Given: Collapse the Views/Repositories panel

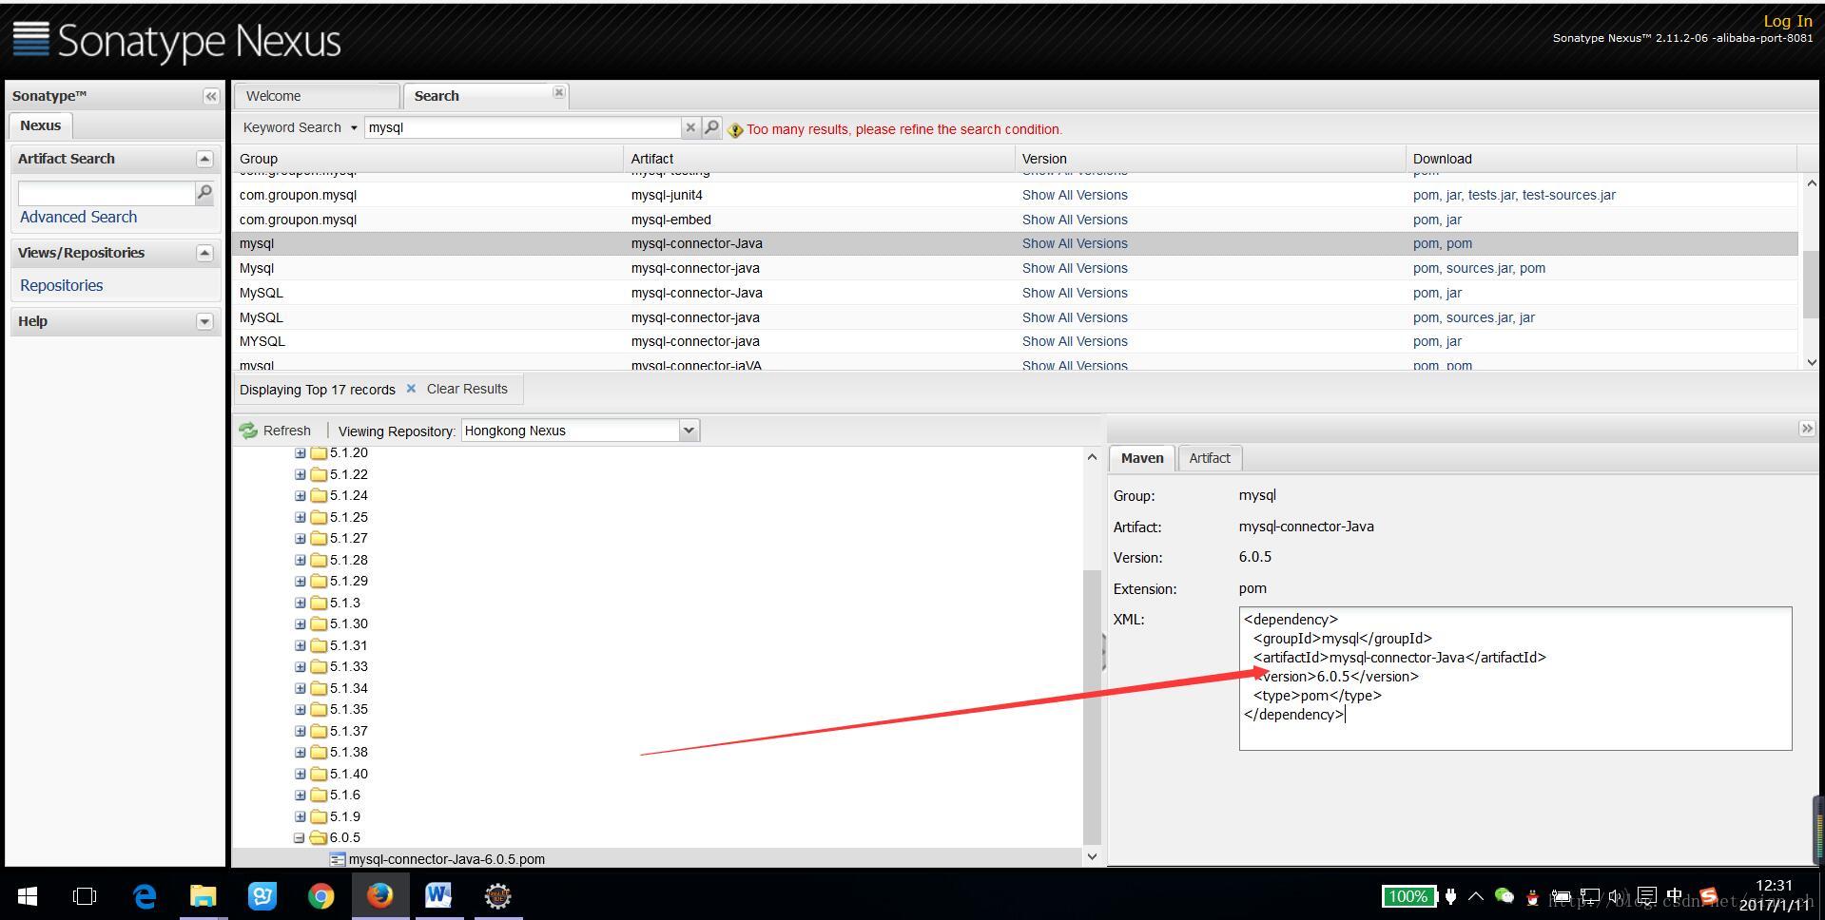Looking at the screenshot, I should 204,253.
